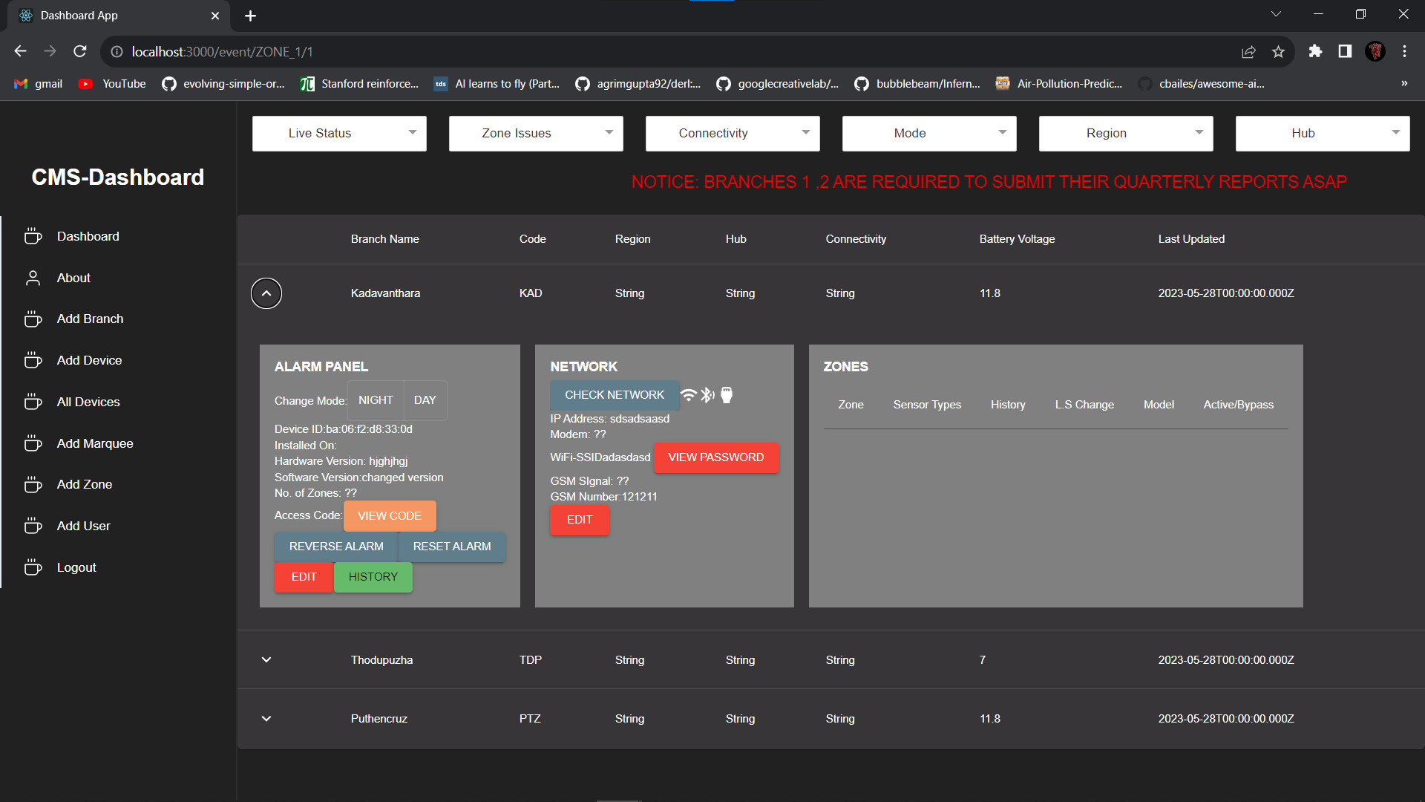Open the Live Status dropdown
The image size is (1425, 802).
pos(338,133)
